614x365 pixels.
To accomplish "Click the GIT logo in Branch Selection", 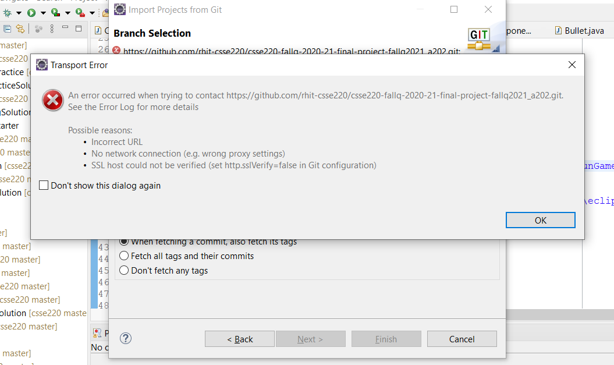I will tap(480, 34).
